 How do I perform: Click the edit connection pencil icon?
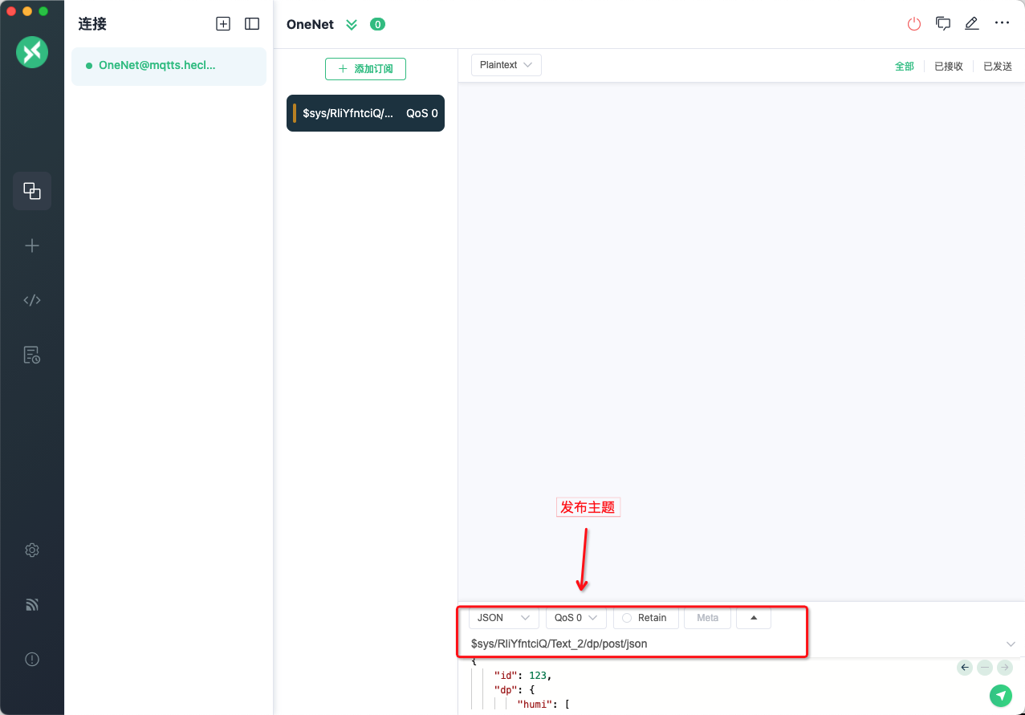tap(972, 24)
